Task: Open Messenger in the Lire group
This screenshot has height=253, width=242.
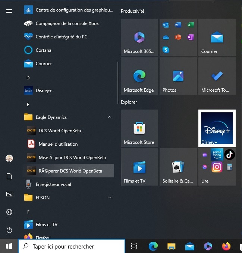Action: click(x=205, y=167)
